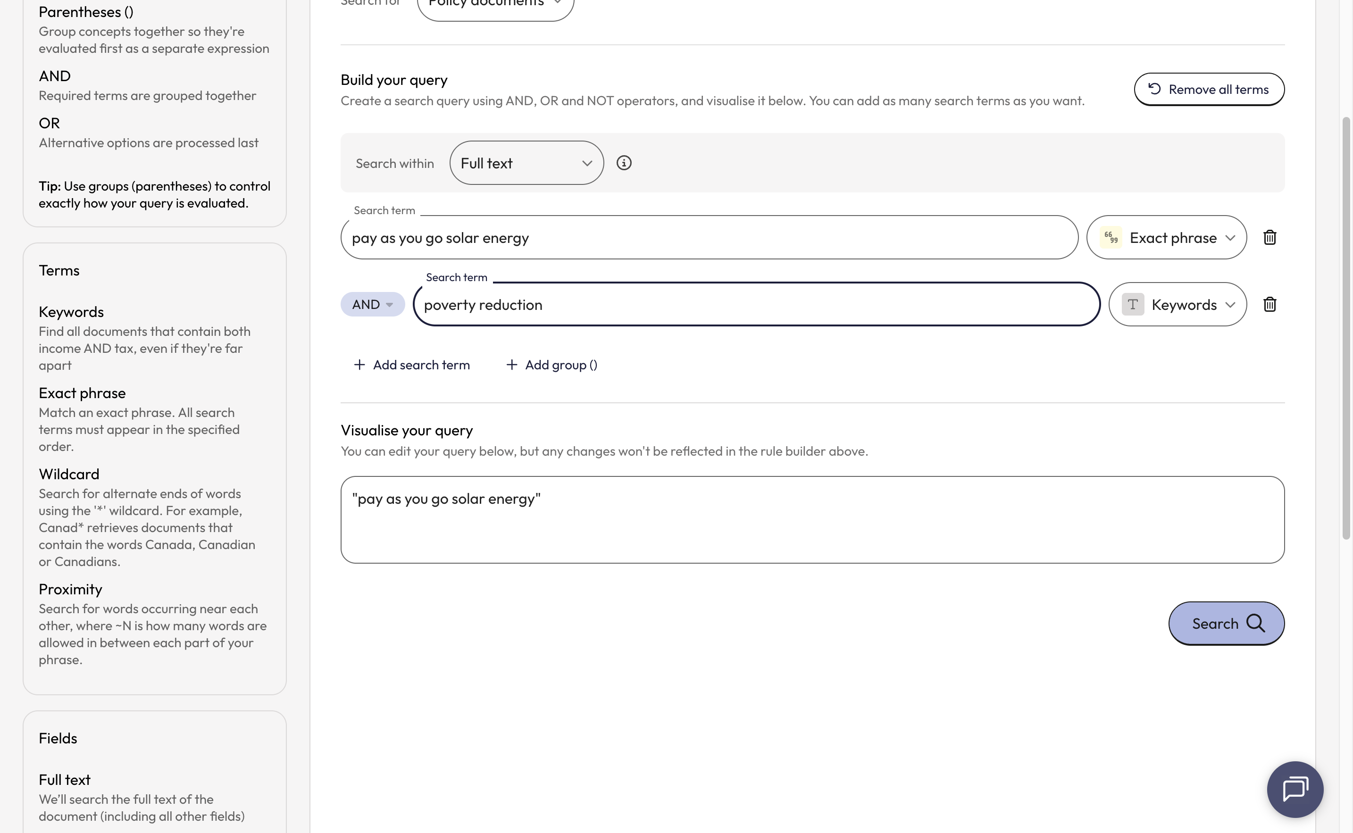This screenshot has height=833, width=1353.
Task: Click the 'OR' operator help heading
Action: 49,123
